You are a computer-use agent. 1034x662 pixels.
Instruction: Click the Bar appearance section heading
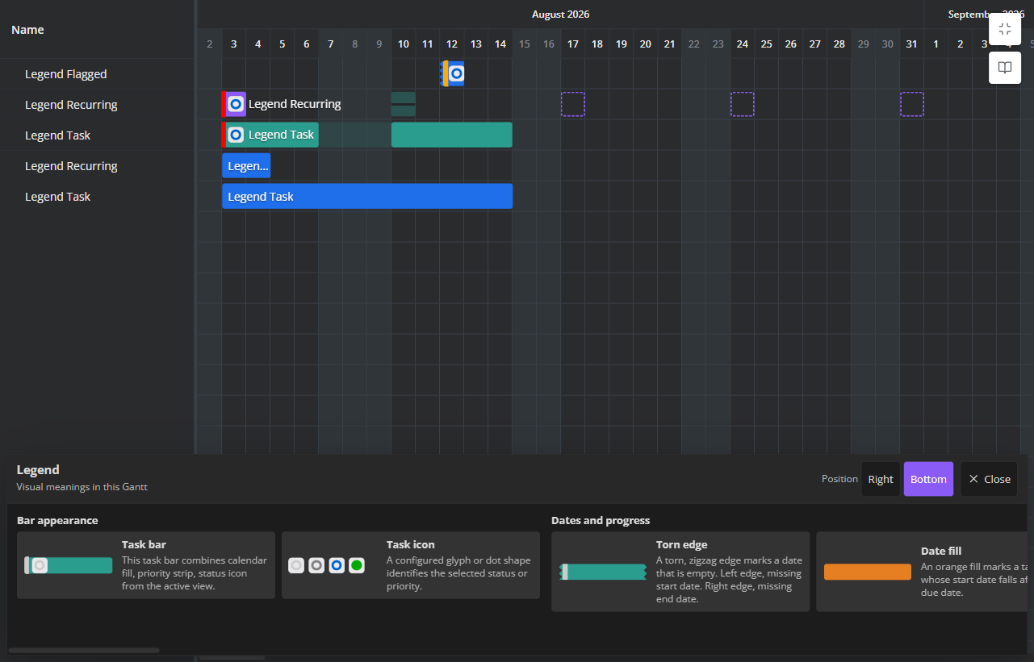tap(57, 520)
